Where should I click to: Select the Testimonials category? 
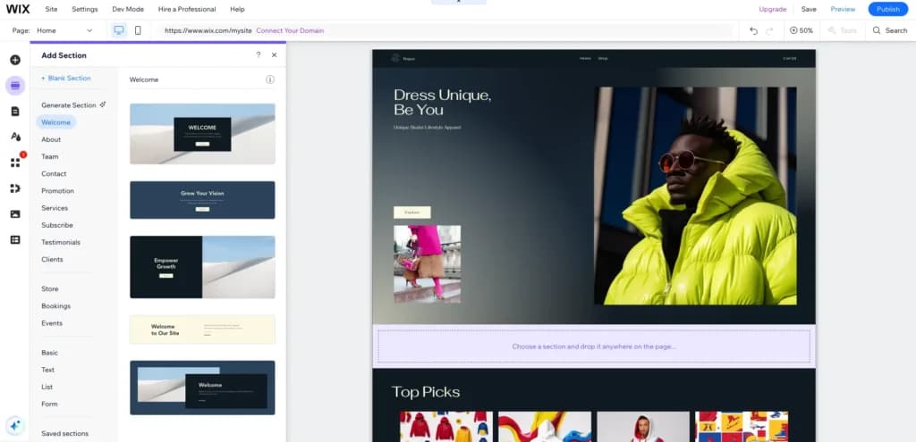[x=61, y=242]
